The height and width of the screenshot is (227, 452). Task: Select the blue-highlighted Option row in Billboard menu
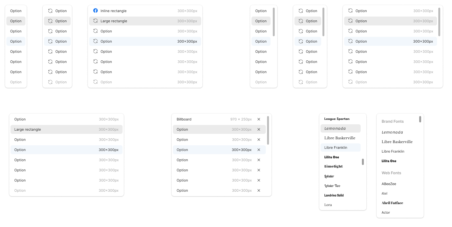[x=219, y=150]
